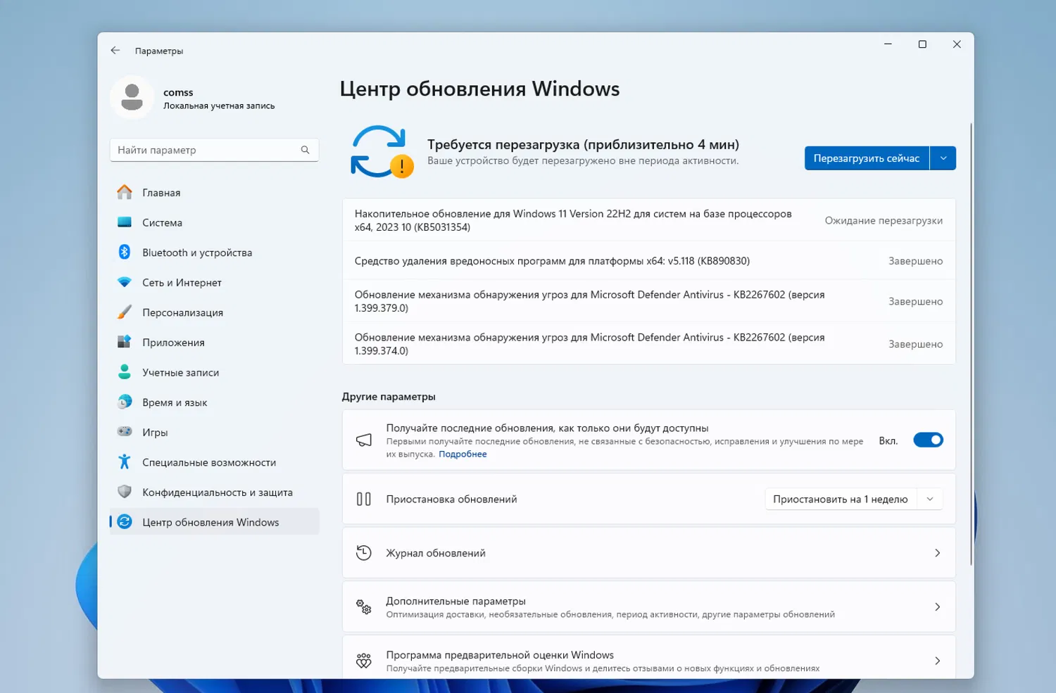This screenshot has width=1056, height=693.
Task: Go to Игры section
Action: [214, 432]
